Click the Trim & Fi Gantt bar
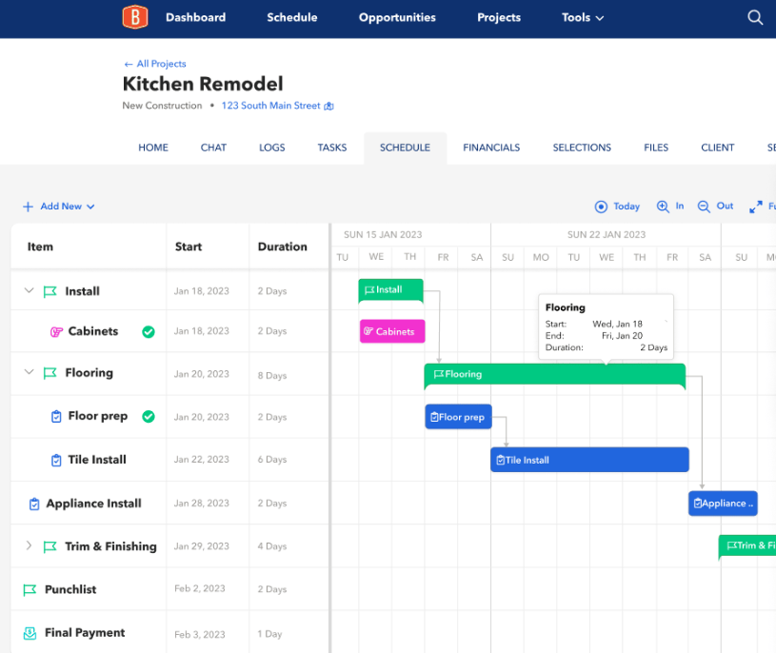 point(747,545)
